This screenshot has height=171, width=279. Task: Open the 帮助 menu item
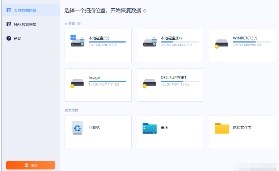click(x=18, y=38)
